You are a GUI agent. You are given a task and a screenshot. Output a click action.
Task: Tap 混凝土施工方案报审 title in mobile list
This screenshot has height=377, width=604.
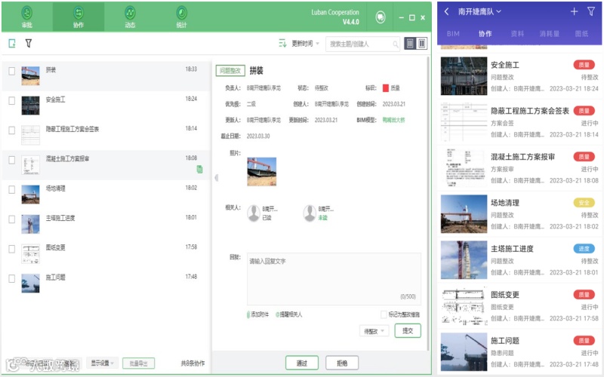(522, 157)
